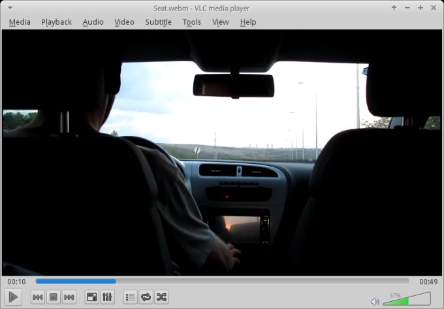
Task: Open the View menu
Action: pyautogui.click(x=221, y=22)
